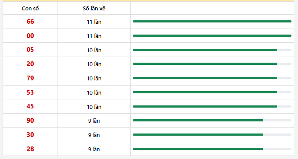Open the red number 90
The width and height of the screenshot is (298, 159).
30,121
